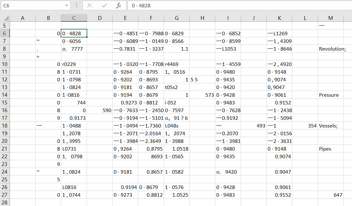Click the Name Box showing C6

[32, 5]
